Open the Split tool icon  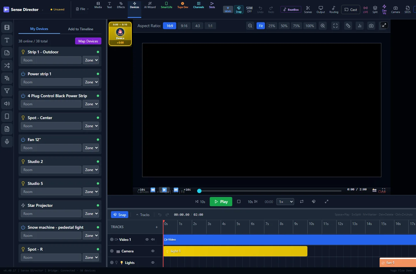click(x=375, y=10)
